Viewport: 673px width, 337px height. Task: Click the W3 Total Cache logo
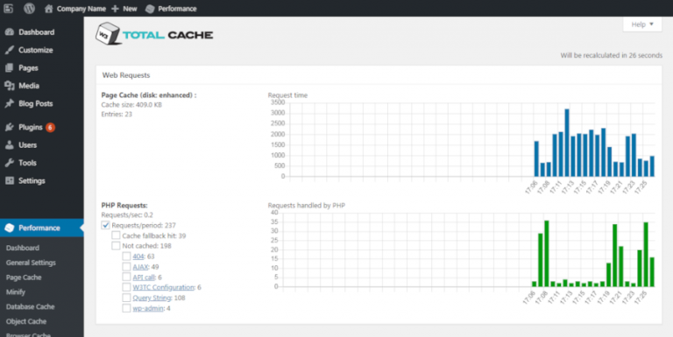click(154, 34)
